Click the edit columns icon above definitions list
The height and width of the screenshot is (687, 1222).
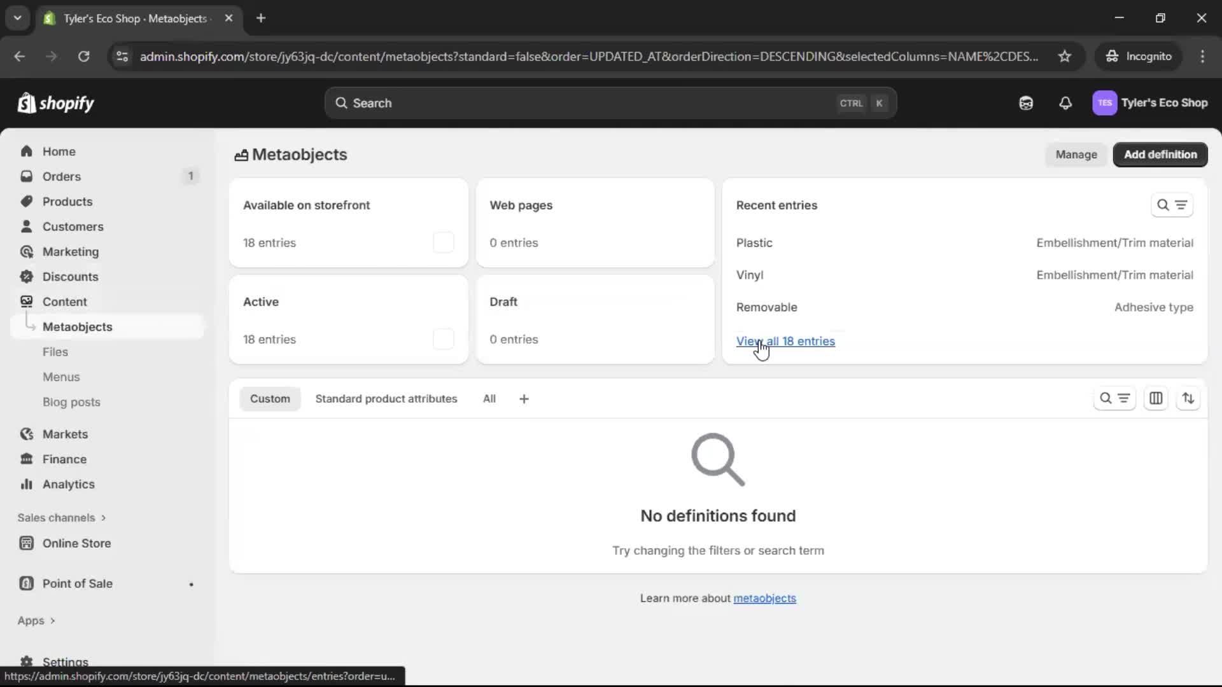[x=1156, y=399]
